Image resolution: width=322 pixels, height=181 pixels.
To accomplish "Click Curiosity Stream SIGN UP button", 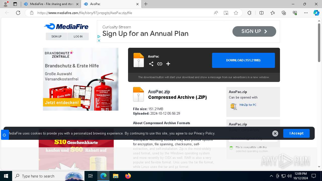I will [254, 31].
